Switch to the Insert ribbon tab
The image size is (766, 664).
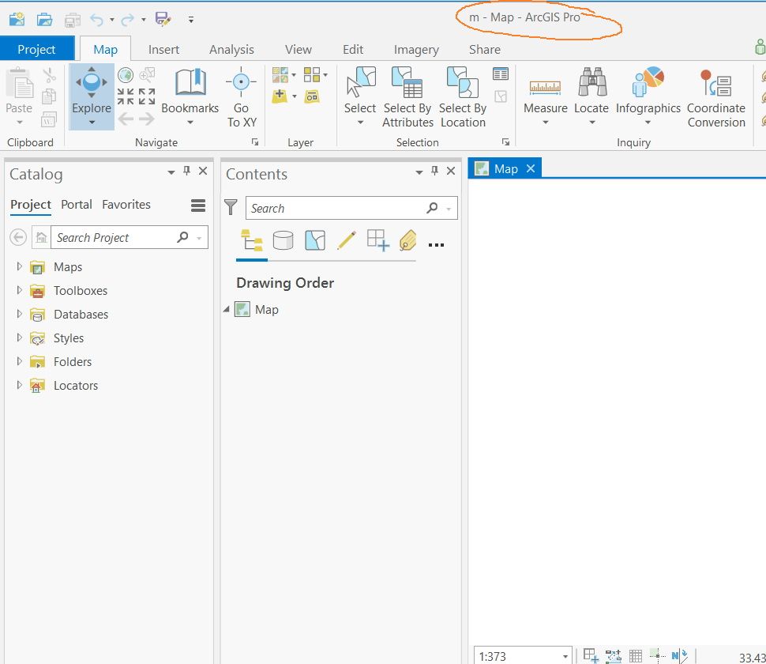pos(163,49)
